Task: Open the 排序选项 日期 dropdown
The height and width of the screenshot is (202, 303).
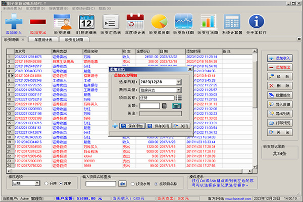Action: click(37, 183)
